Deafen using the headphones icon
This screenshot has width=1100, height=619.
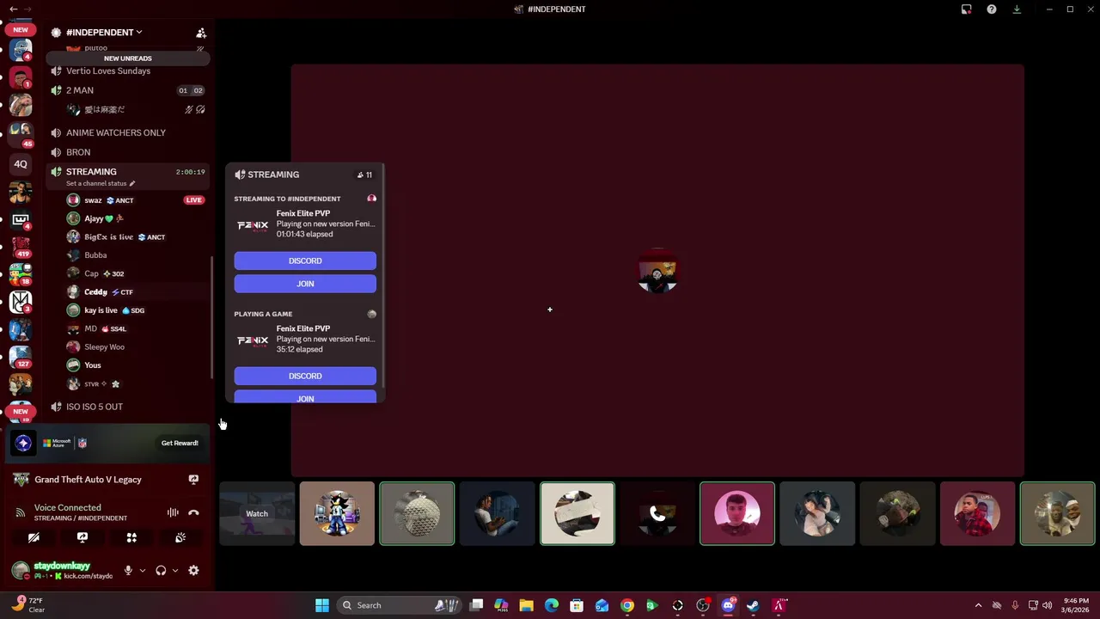click(x=161, y=570)
